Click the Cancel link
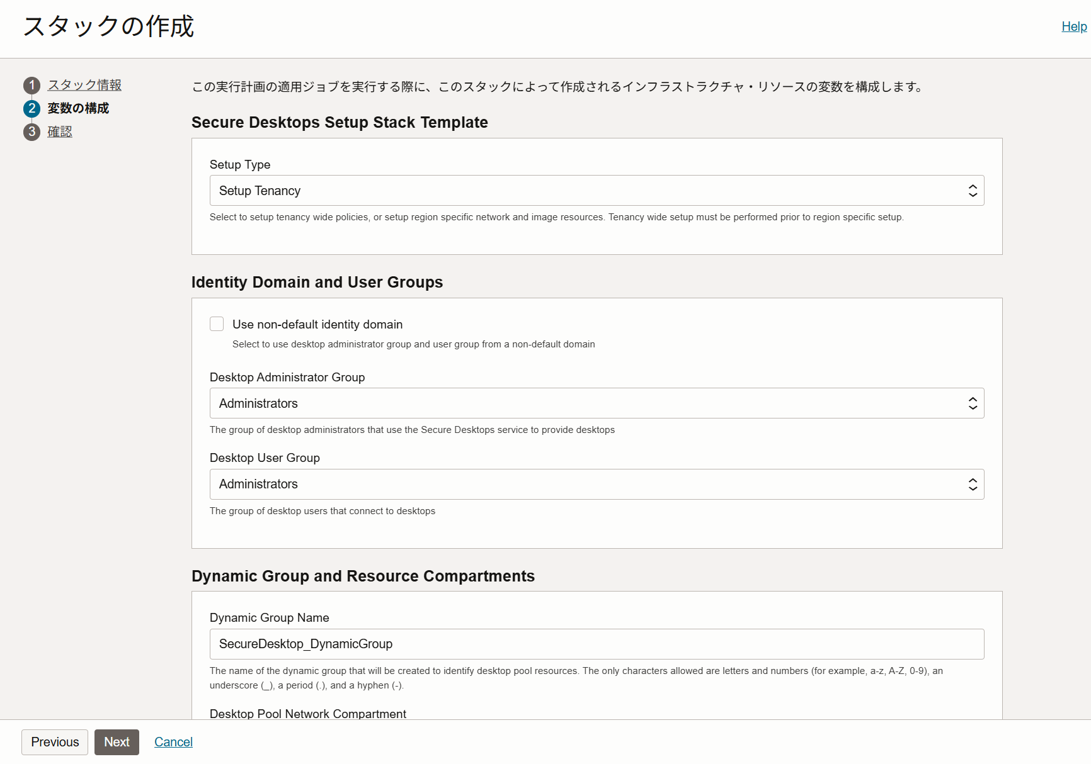 [x=173, y=742]
